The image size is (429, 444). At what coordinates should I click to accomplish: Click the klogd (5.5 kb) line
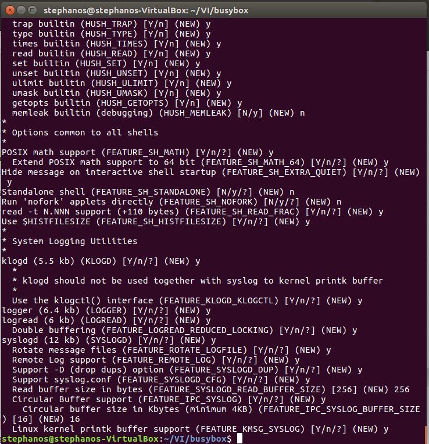point(101,261)
